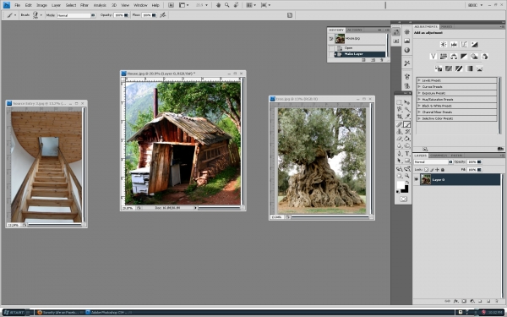Viewport: 507px width, 317px height.
Task: Select Layer 0 thumbnail in Layers
Action: coord(426,179)
